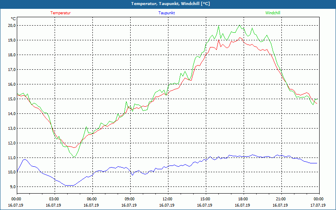Click the green Windchill legend label

click(273, 13)
